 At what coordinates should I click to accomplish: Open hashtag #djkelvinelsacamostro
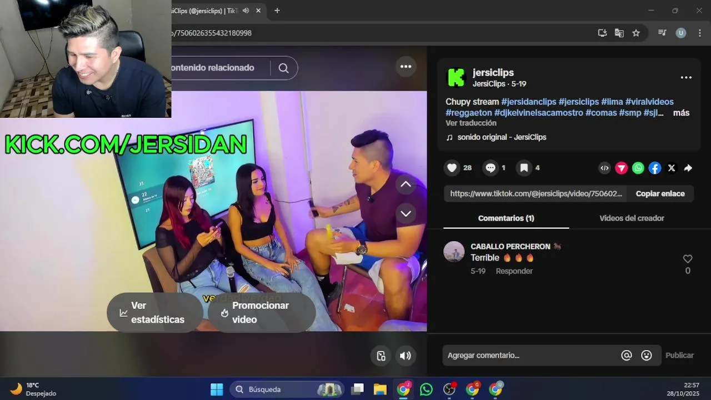(539, 113)
